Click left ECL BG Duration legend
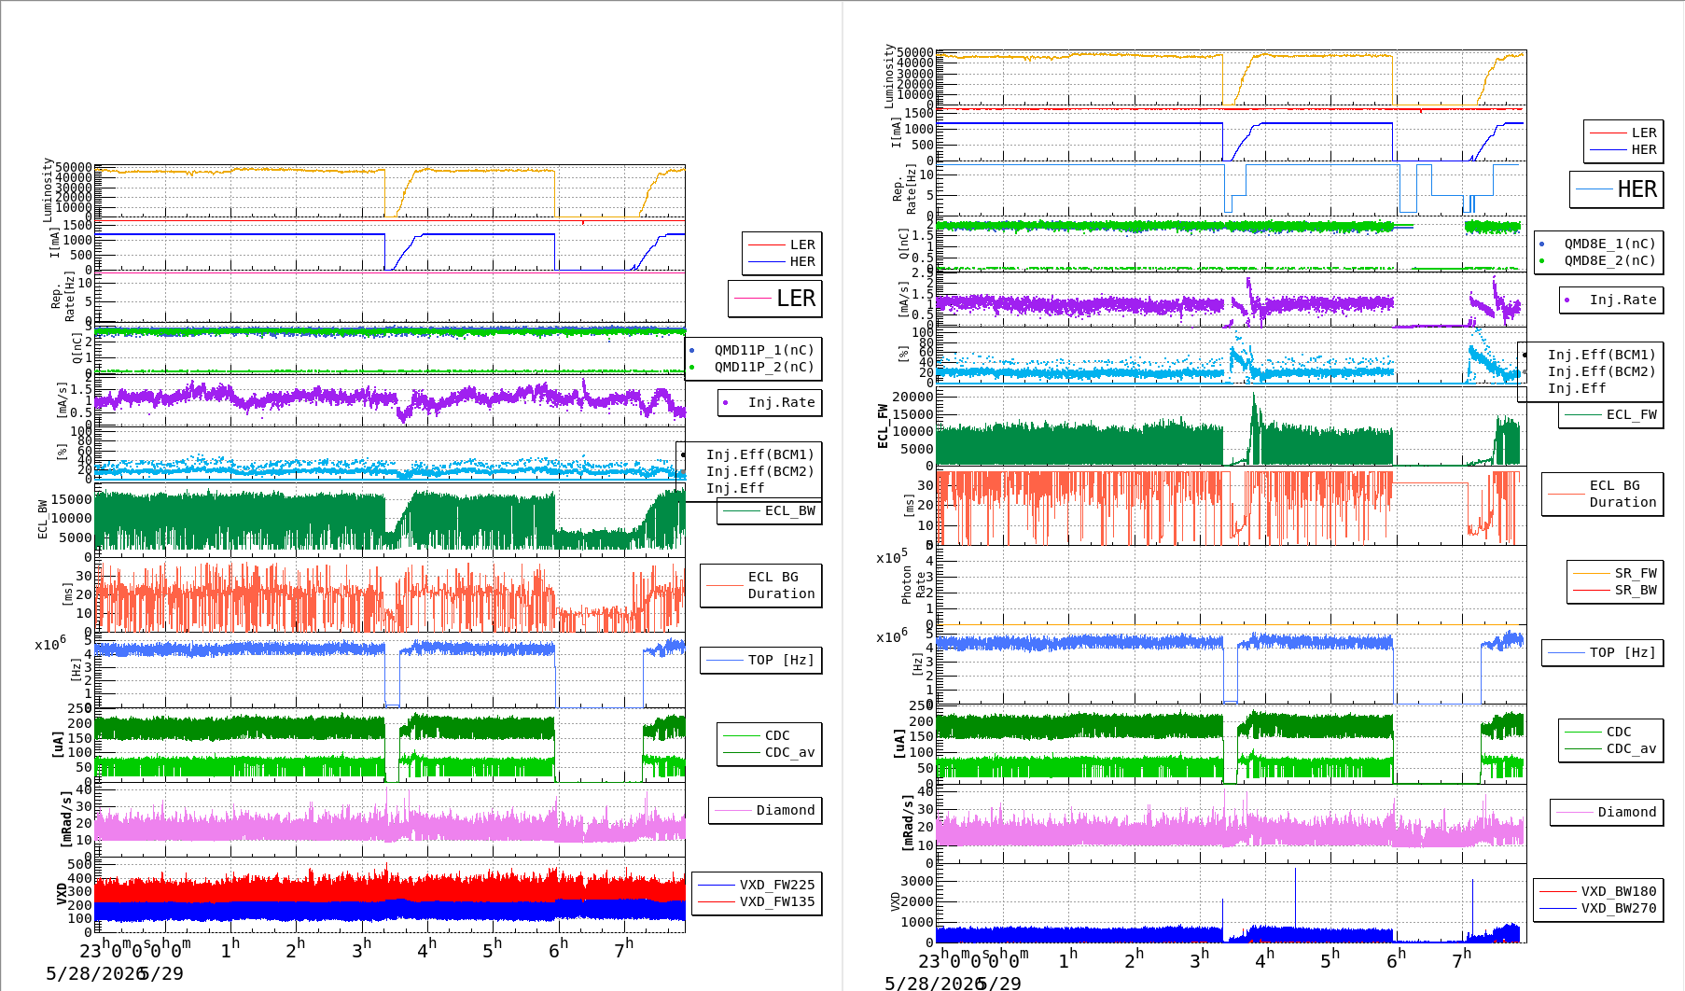The width and height of the screenshot is (1685, 991). 761,586
